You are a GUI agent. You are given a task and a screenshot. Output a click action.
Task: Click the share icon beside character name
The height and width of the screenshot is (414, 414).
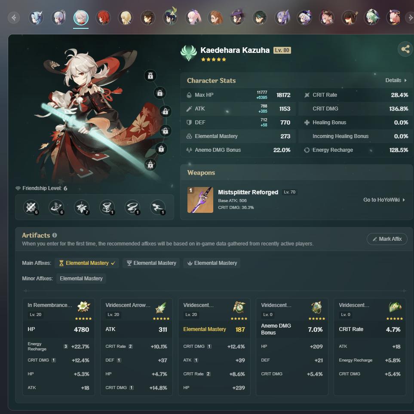click(405, 49)
